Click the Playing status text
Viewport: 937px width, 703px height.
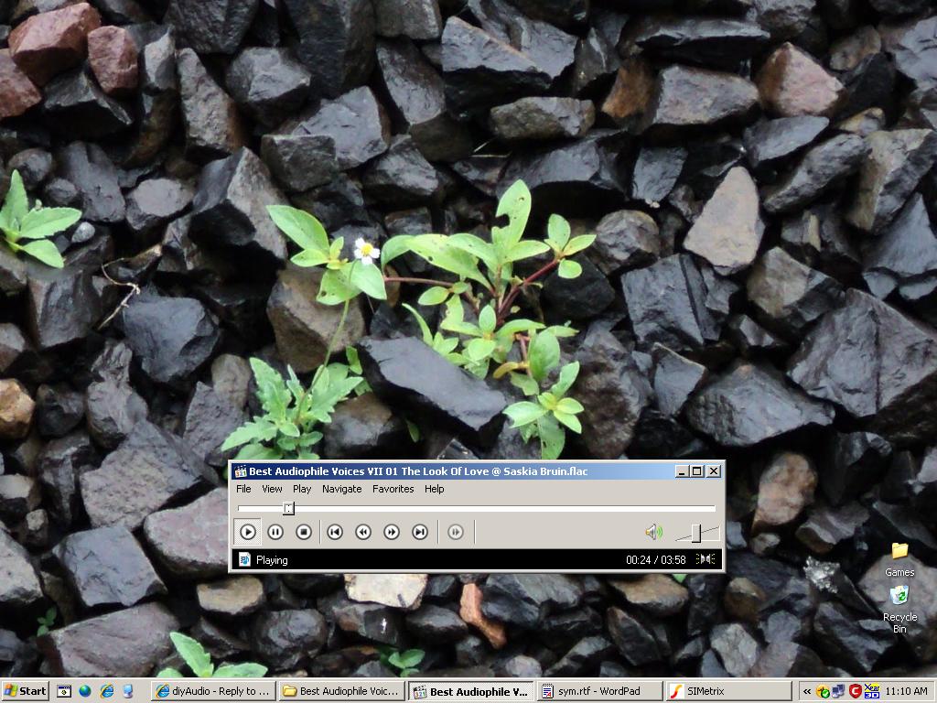(x=272, y=560)
